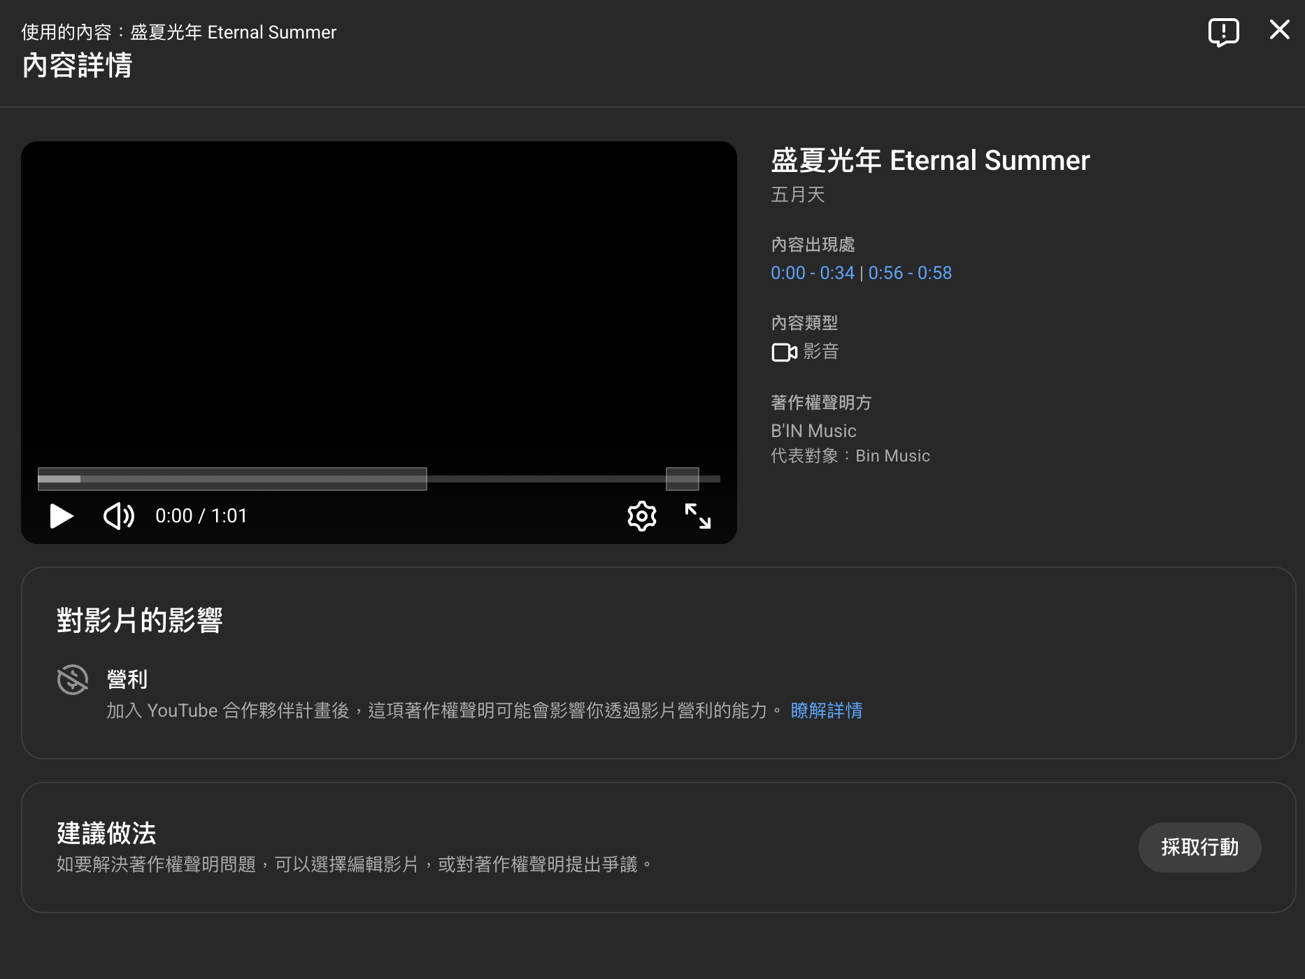Click the 0:00 / 1:01 time display

coord(201,516)
